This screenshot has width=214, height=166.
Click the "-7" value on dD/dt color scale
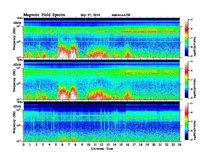[x=191, y=80]
